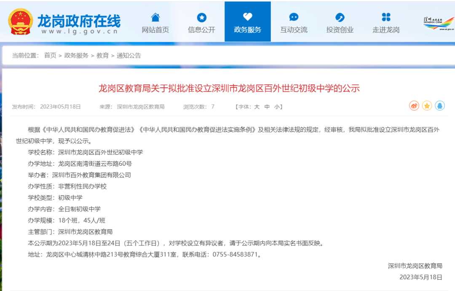
Task: Click the www.lg.gov.cn site URL text
Action: [x=80, y=31]
